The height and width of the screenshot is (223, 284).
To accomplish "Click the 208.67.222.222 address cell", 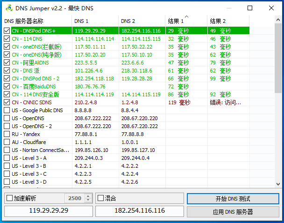I will pos(93,118).
